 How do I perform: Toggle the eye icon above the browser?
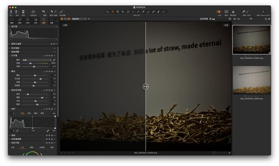(x=235, y=19)
